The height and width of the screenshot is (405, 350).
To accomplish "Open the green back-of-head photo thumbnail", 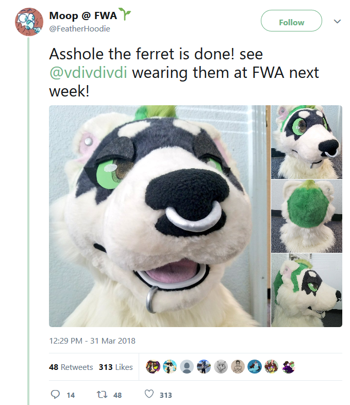I will click(x=307, y=216).
